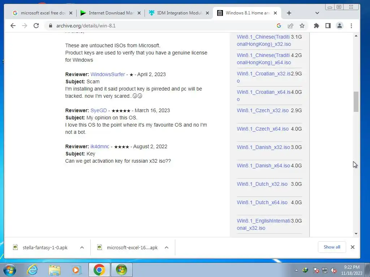The height and width of the screenshot is (277, 370).
Task: Click the Windows flag taskbar app
Action: point(121,270)
